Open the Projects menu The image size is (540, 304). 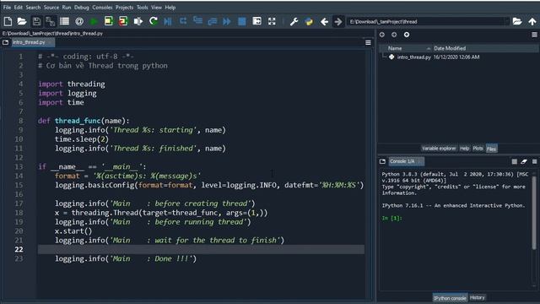(x=124, y=8)
